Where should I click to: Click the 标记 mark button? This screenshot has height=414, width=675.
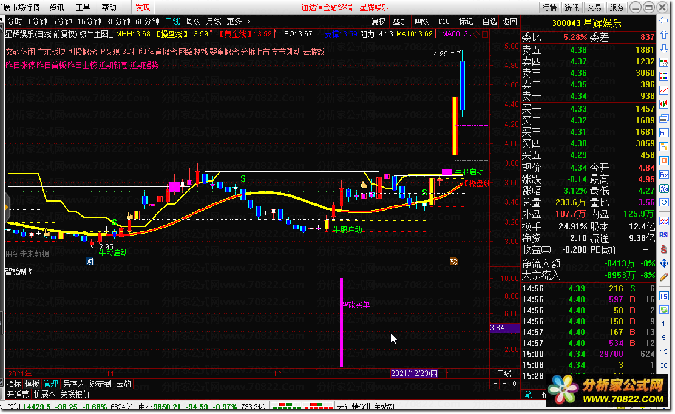(x=466, y=21)
